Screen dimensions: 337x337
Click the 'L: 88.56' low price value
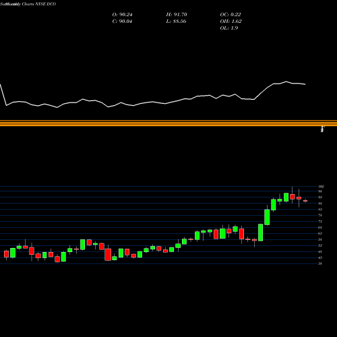pos(177,22)
